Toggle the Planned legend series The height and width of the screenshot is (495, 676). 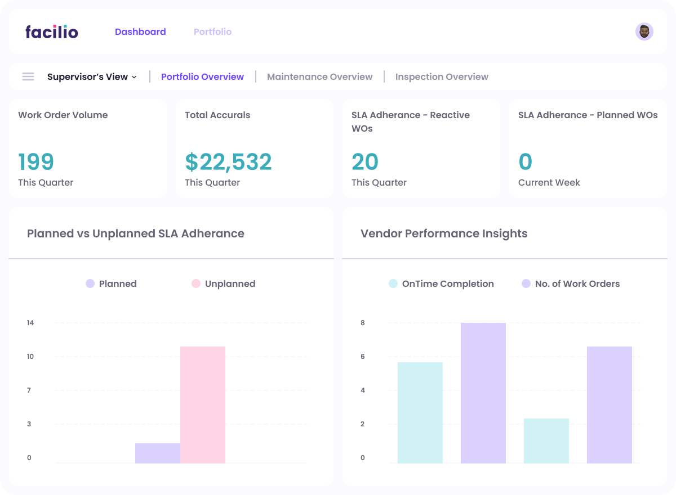click(x=112, y=283)
